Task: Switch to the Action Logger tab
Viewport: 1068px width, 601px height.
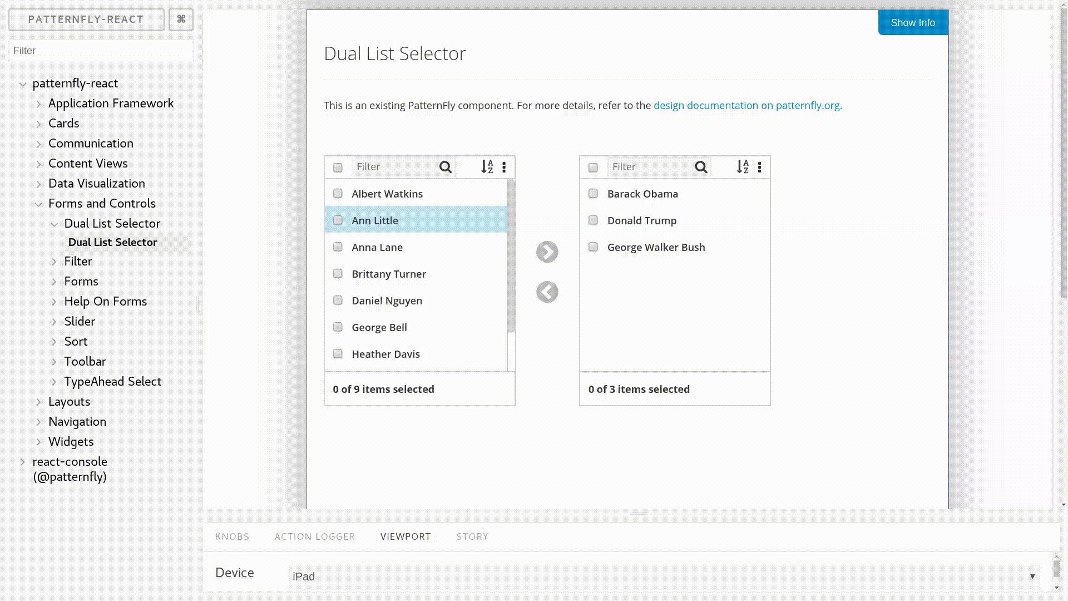Action: click(315, 536)
